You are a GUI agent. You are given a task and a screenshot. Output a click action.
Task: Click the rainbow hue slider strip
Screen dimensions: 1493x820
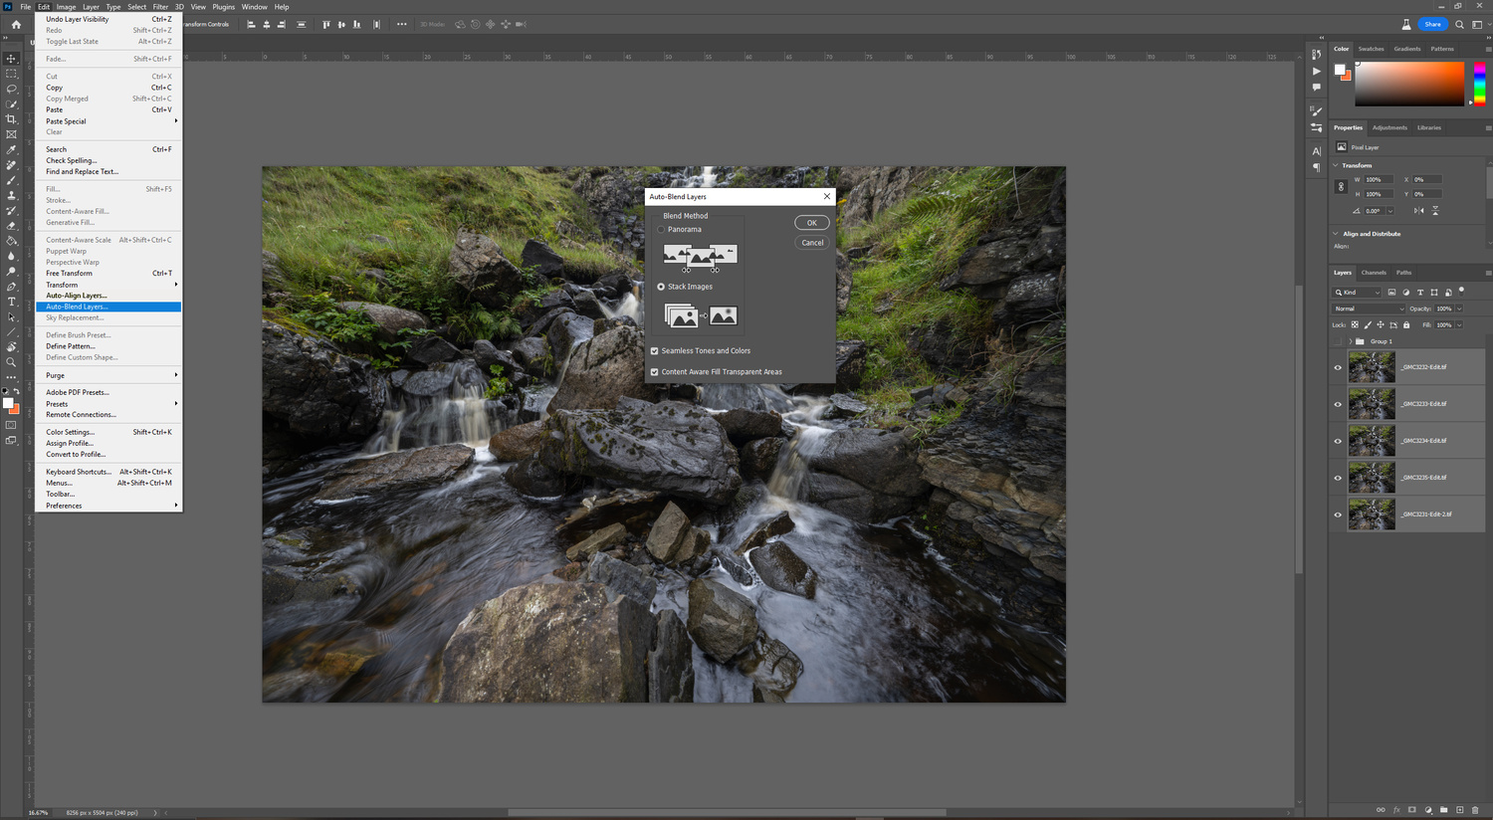(x=1479, y=83)
